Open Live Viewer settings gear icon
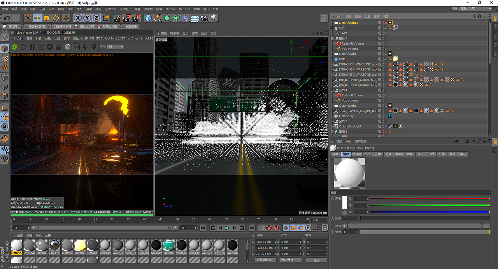498x269 pixels. 49,47
